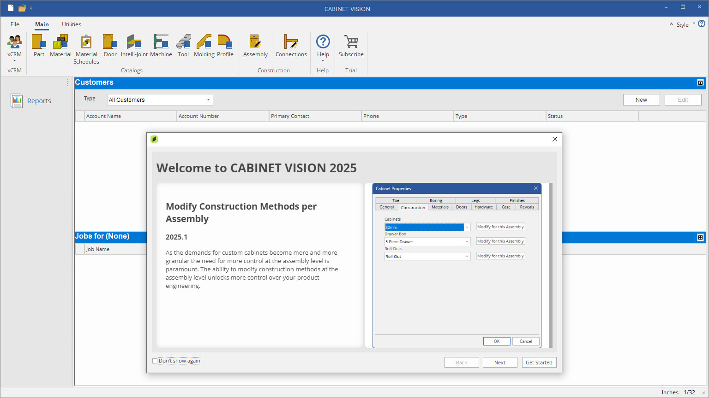Viewport: 709px width, 398px height.
Task: Click Modify for this Assembly beside Drawer Box
Action: pyautogui.click(x=500, y=241)
